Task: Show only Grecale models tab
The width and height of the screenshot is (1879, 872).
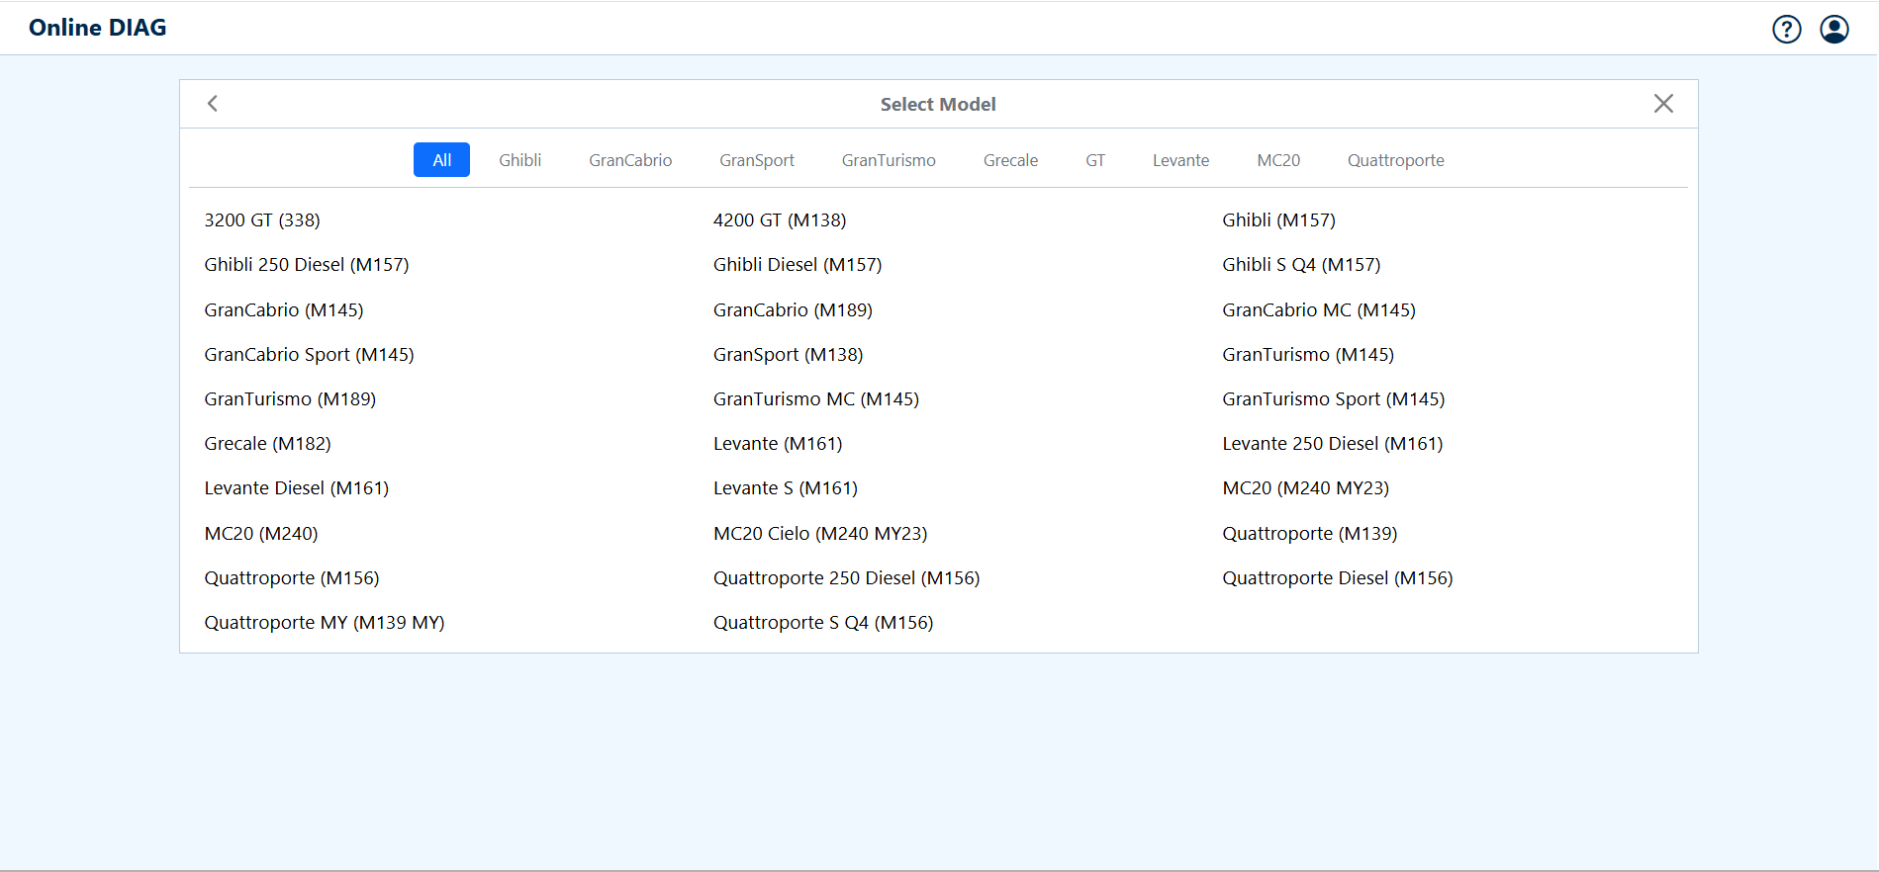Action: (x=1010, y=160)
